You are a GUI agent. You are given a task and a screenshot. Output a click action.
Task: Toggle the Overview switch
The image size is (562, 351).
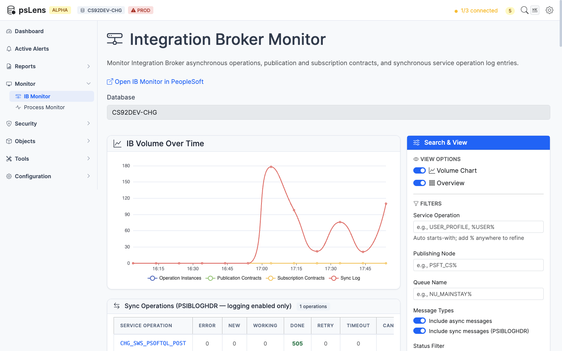(420, 183)
